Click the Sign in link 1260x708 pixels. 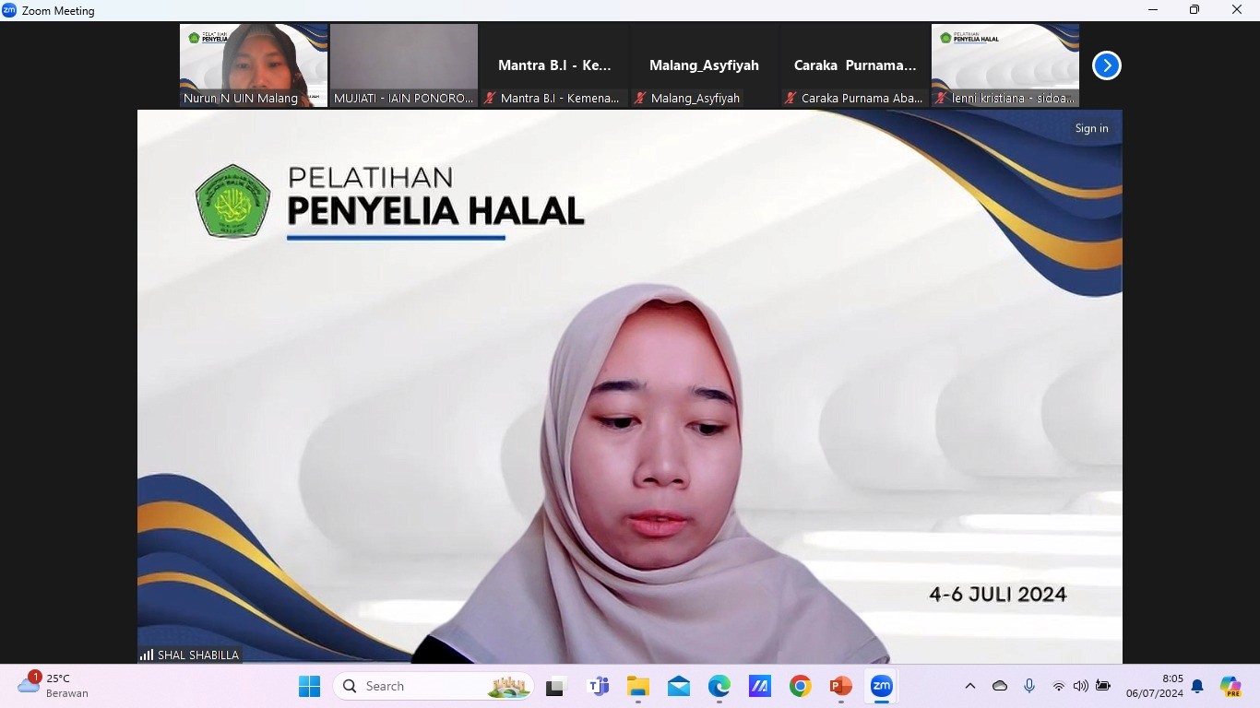coord(1091,128)
